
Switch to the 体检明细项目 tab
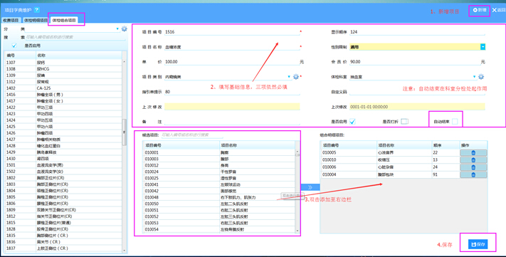(x=36, y=21)
